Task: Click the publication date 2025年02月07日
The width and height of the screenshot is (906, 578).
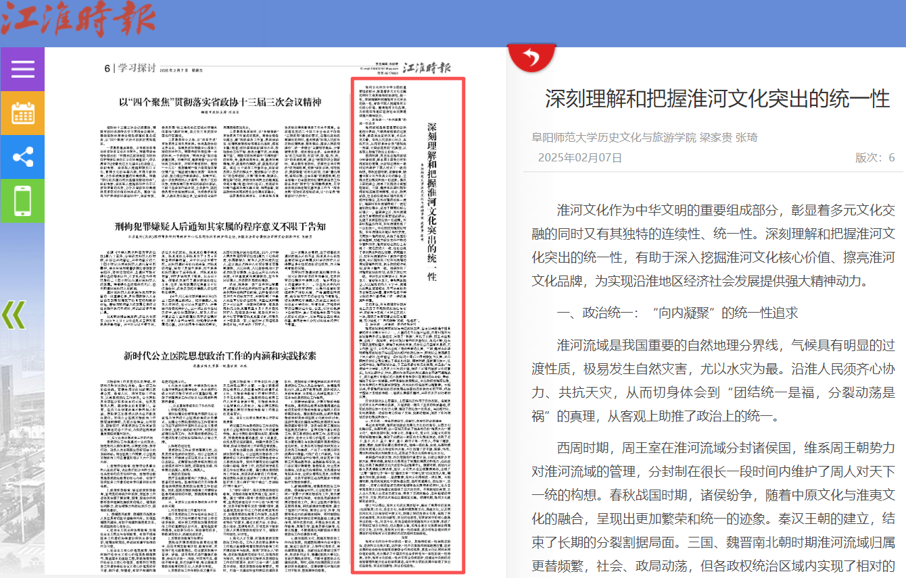Action: coord(579,157)
